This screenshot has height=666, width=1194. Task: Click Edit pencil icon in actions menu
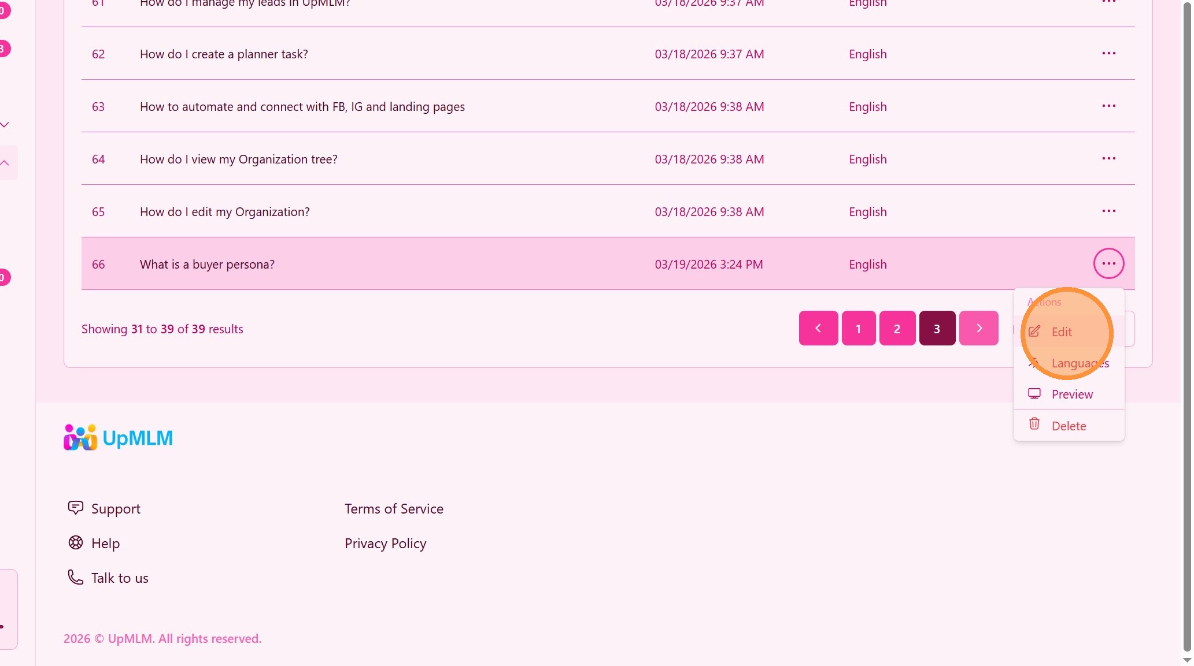click(1034, 332)
